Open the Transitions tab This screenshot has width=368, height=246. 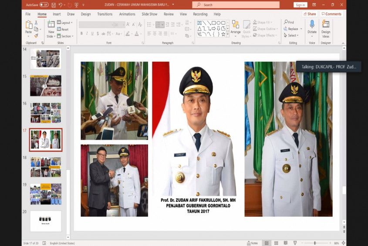(x=105, y=14)
